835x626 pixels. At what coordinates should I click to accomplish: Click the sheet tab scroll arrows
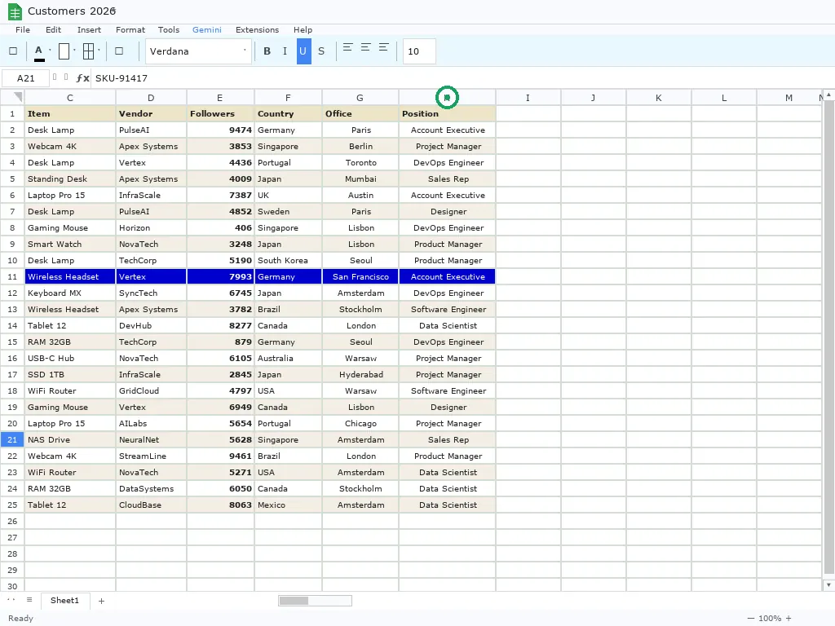pyautogui.click(x=11, y=600)
